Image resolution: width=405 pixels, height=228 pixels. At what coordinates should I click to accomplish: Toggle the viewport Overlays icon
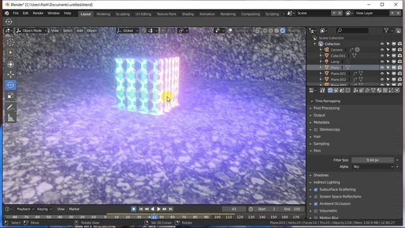pyautogui.click(x=230, y=30)
